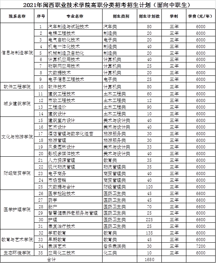The image size is (216, 263).
Task: Select the 225 enrollment plan cell
Action: (149, 220)
